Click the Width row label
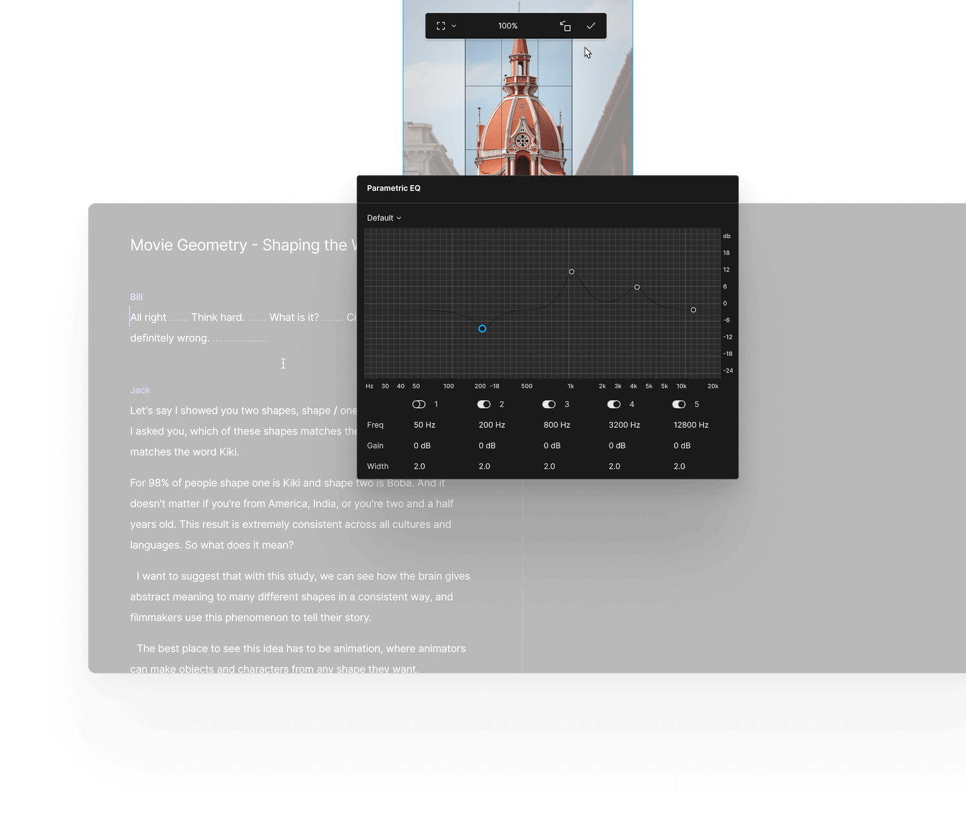 [x=377, y=466]
